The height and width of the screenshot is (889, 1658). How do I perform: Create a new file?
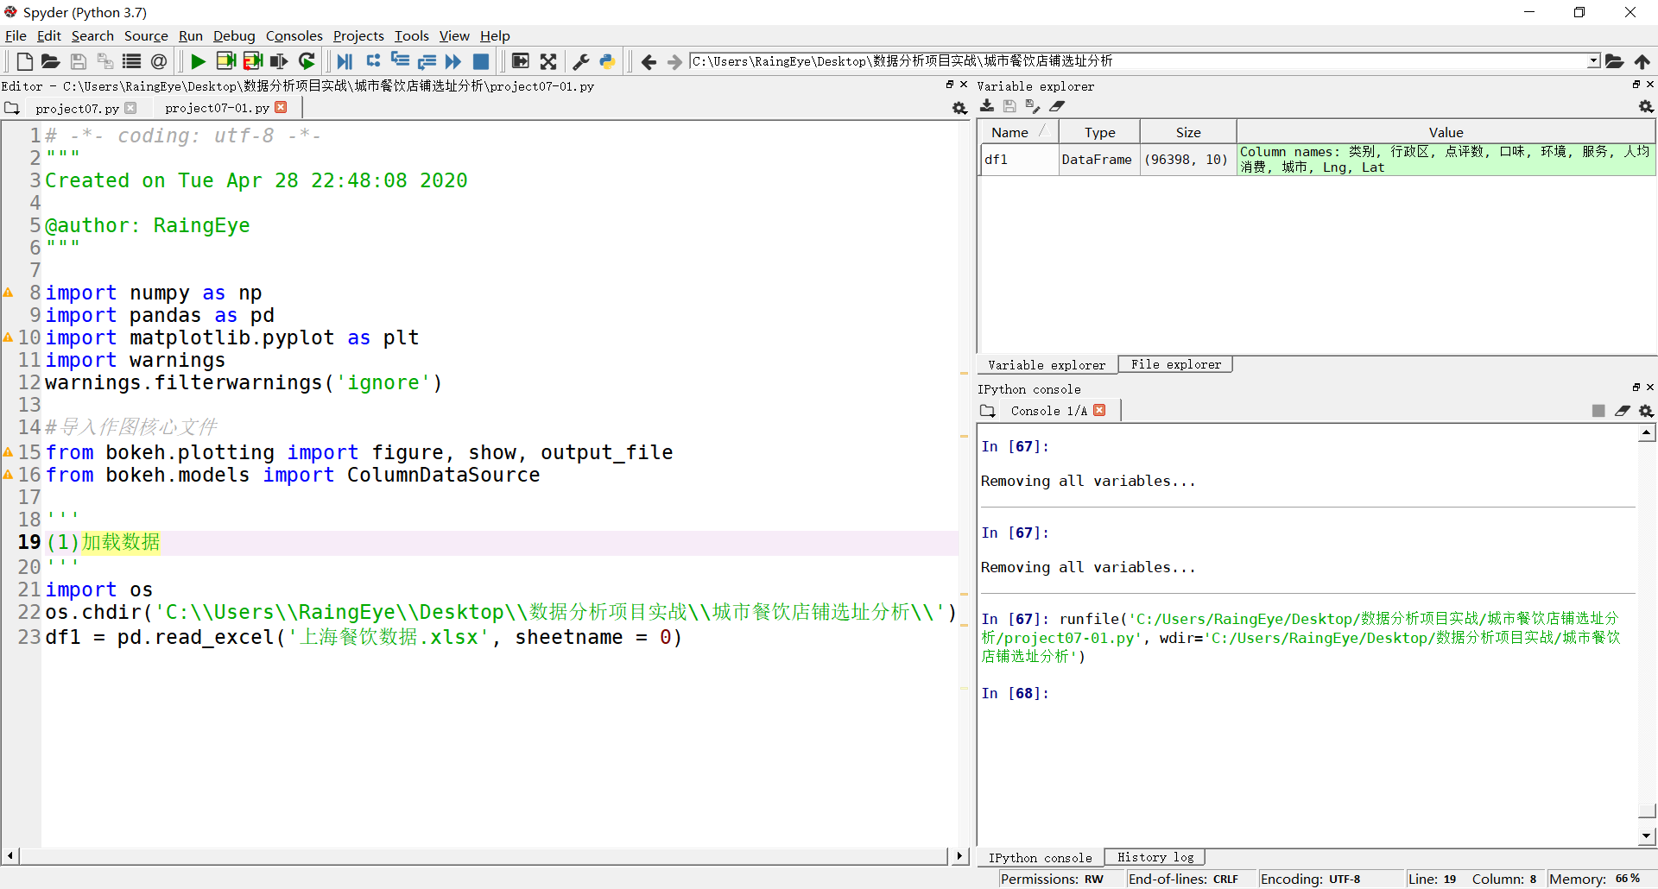(x=24, y=61)
